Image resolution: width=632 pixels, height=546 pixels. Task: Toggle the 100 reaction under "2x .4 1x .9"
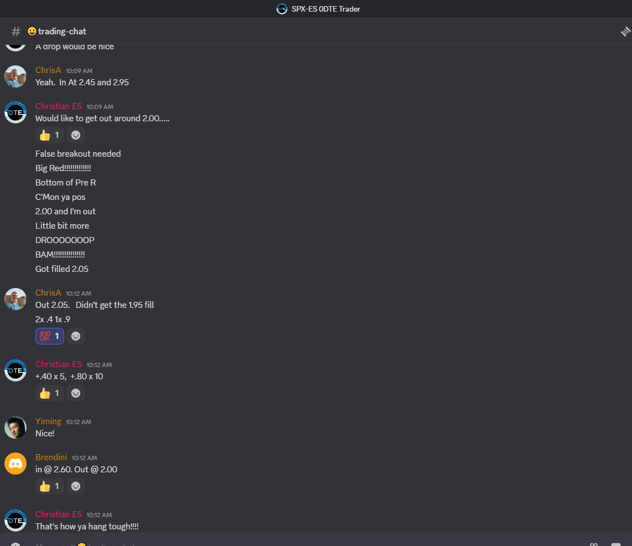point(50,336)
